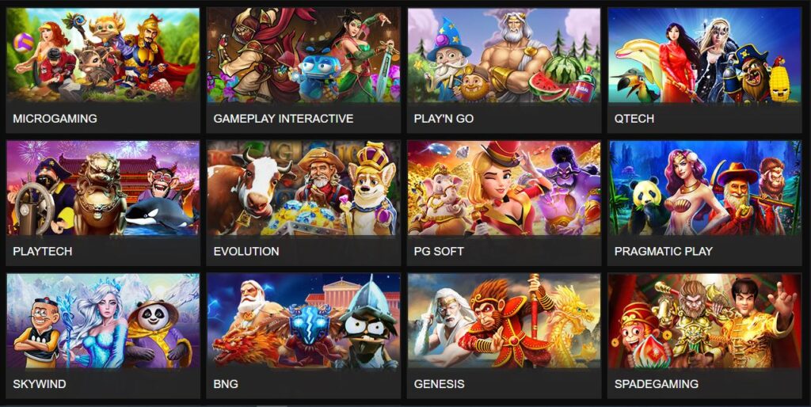The width and height of the screenshot is (811, 407).
Task: Choose the Playtech game artwork
Action: point(103,188)
